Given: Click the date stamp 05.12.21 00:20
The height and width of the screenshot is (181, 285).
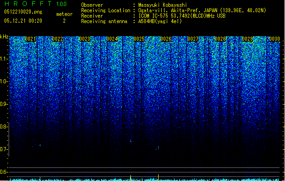Looking at the screenshot, I should tap(23, 21).
